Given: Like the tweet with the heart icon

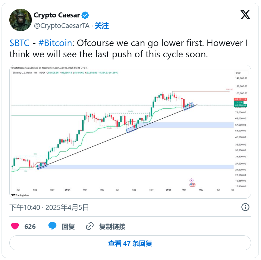Looking at the screenshot, I should tap(15, 226).
